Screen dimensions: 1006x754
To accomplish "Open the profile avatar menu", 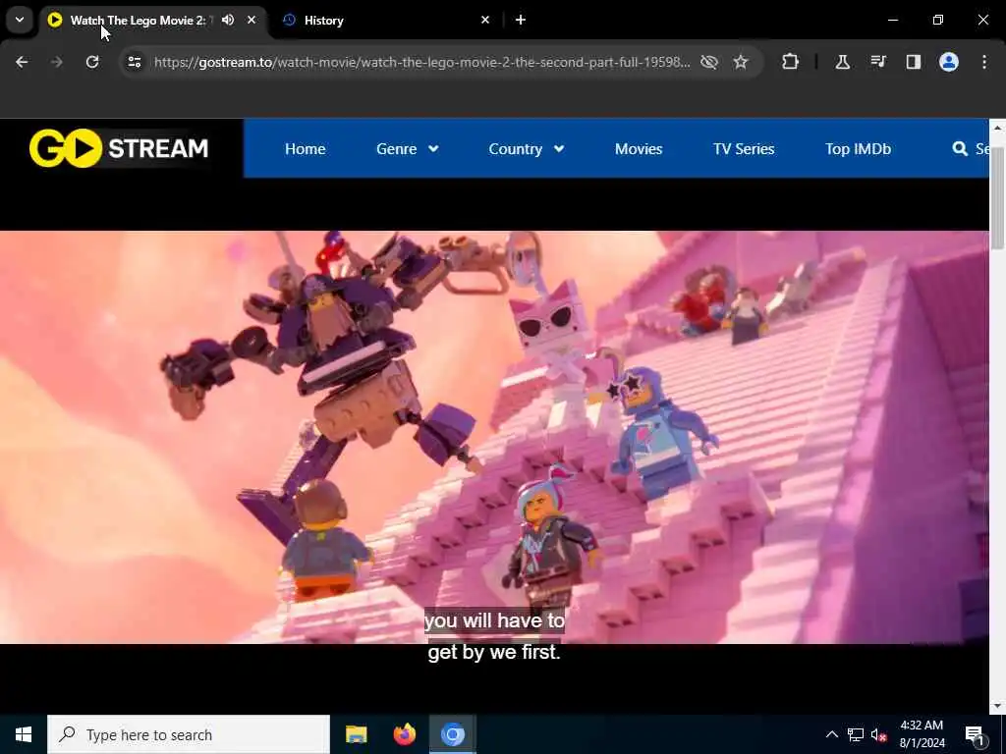I will pos(949,62).
